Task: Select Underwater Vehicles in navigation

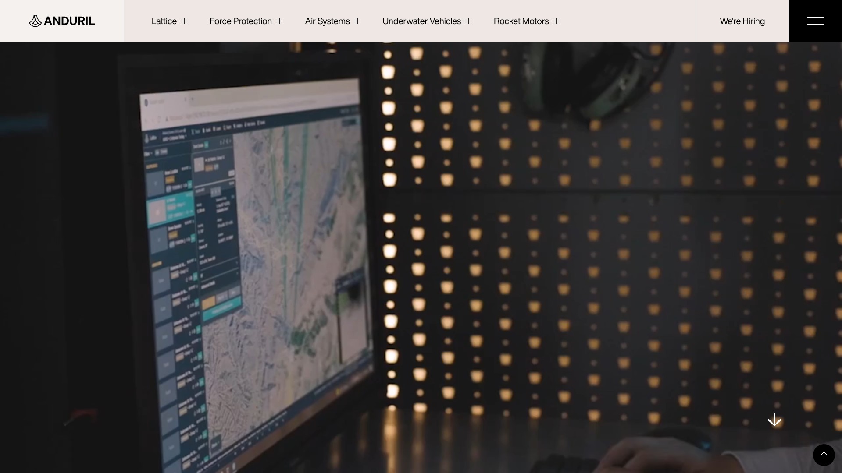Action: (421, 21)
